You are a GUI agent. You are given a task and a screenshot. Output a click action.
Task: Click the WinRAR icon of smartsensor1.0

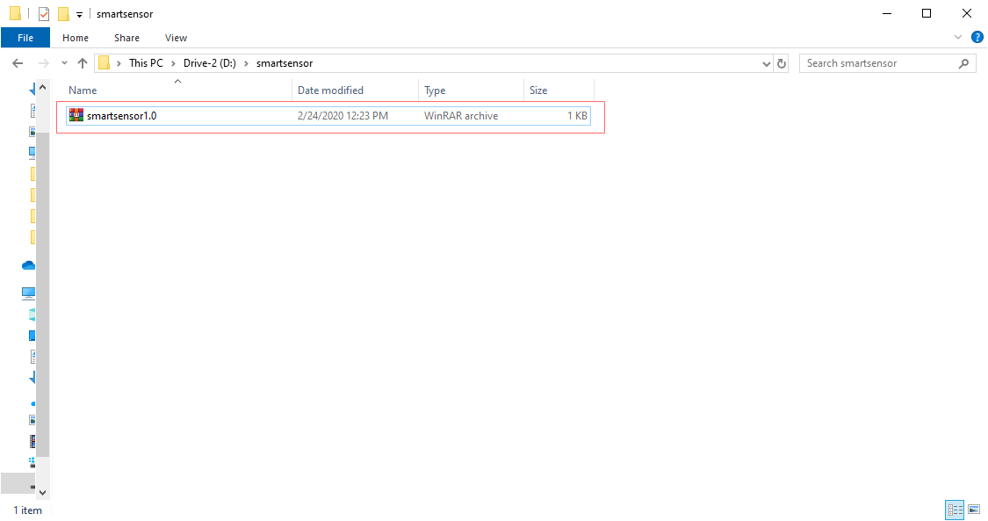[76, 115]
